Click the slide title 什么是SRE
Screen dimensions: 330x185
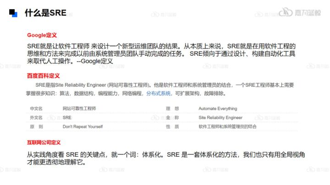pyautogui.click(x=45, y=13)
